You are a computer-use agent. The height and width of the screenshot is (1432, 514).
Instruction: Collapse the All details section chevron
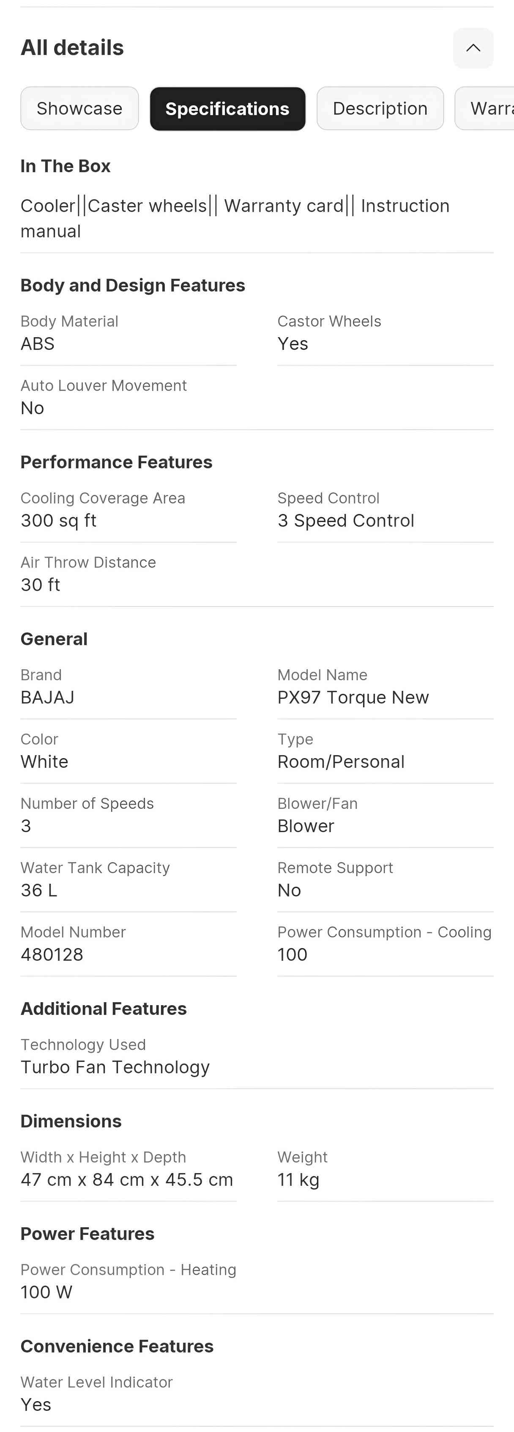[473, 48]
